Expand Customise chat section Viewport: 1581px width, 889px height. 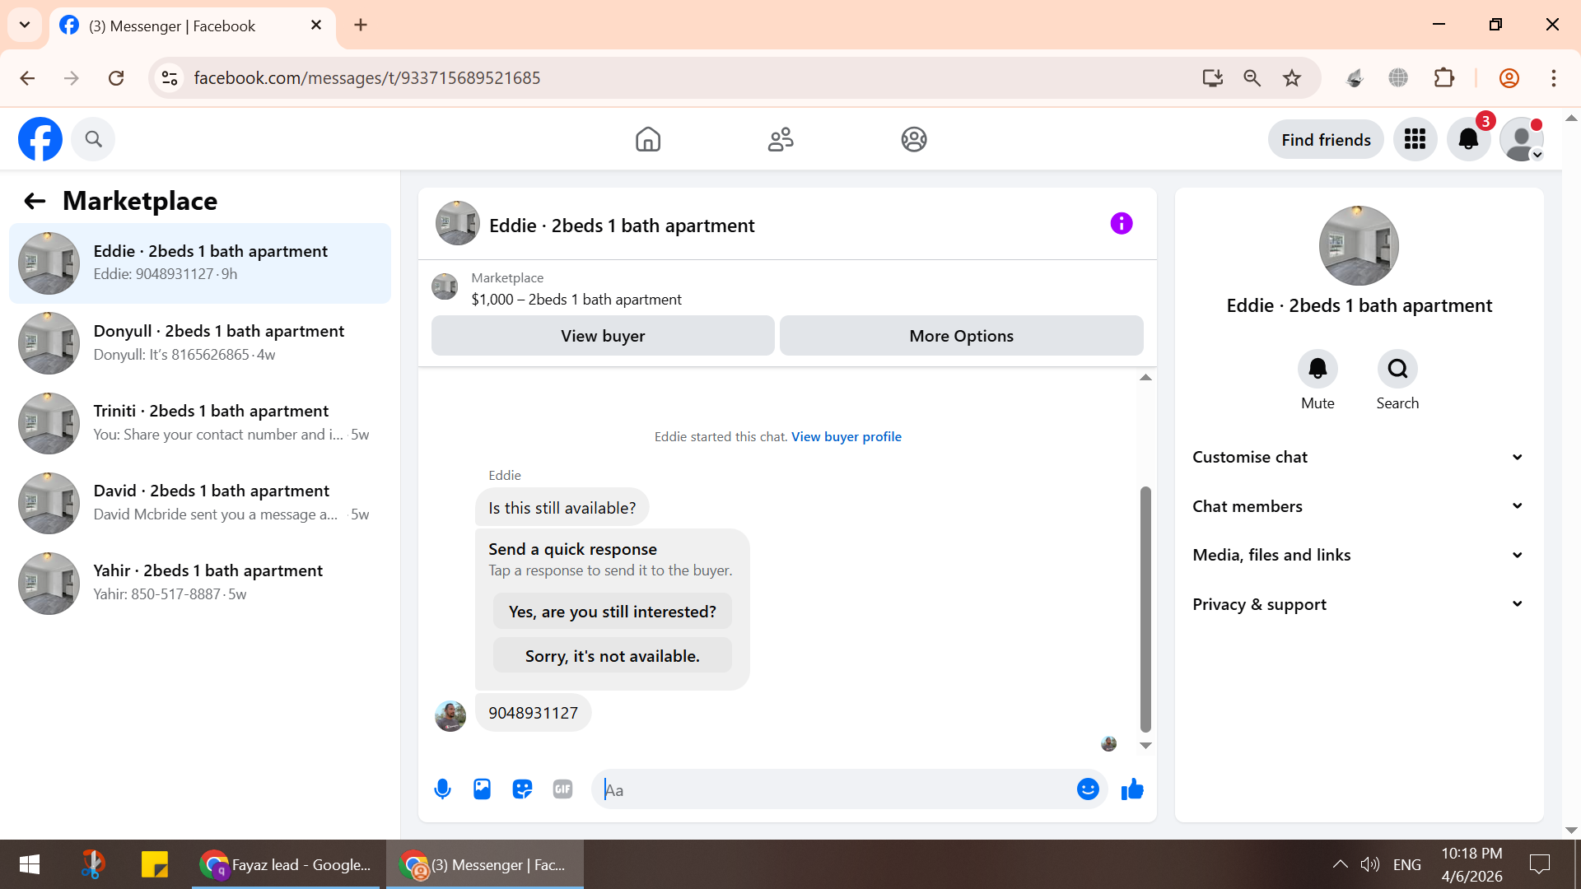coord(1358,457)
